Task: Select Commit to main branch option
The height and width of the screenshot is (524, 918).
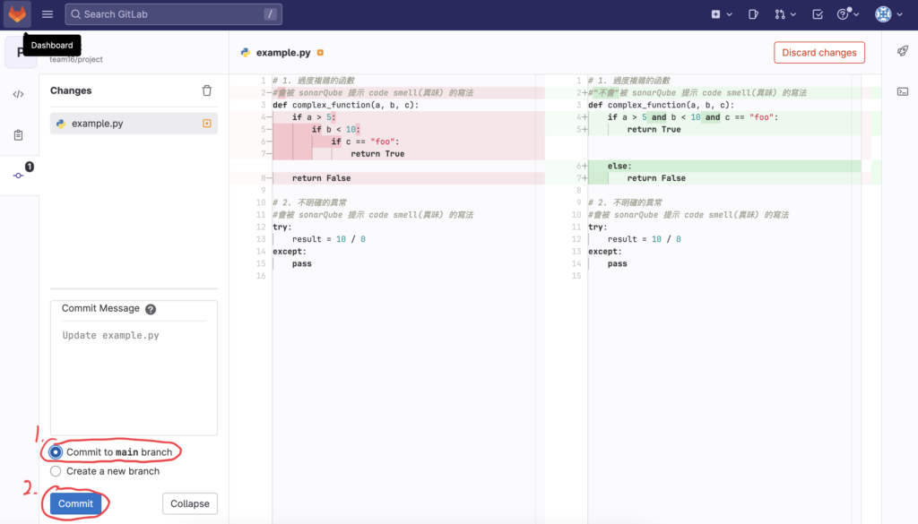Action: click(56, 452)
